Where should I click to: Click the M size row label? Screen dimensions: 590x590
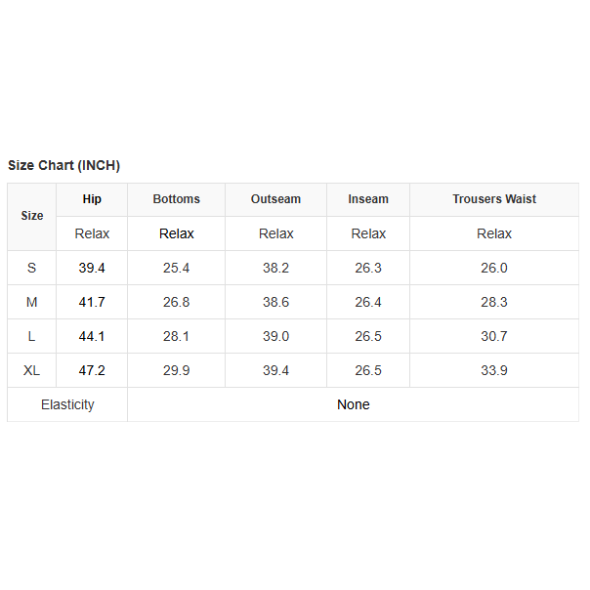click(x=32, y=302)
